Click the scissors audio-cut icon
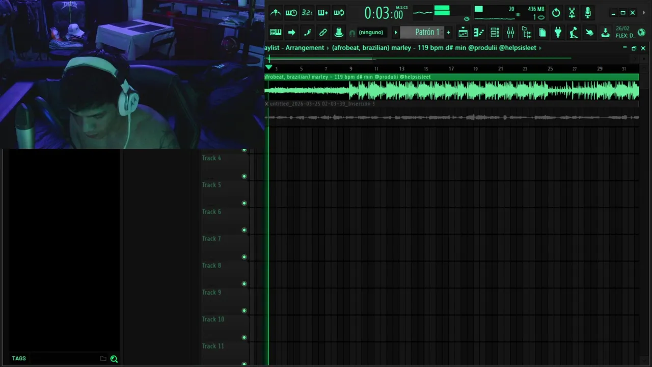The image size is (652, 367). 572,13
